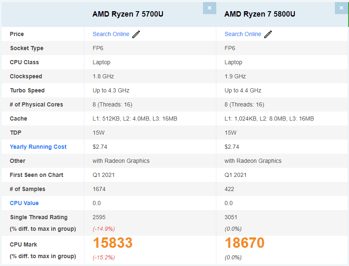
Task: Select the AMD Ryzen 7 5700U heading
Action: (x=128, y=14)
